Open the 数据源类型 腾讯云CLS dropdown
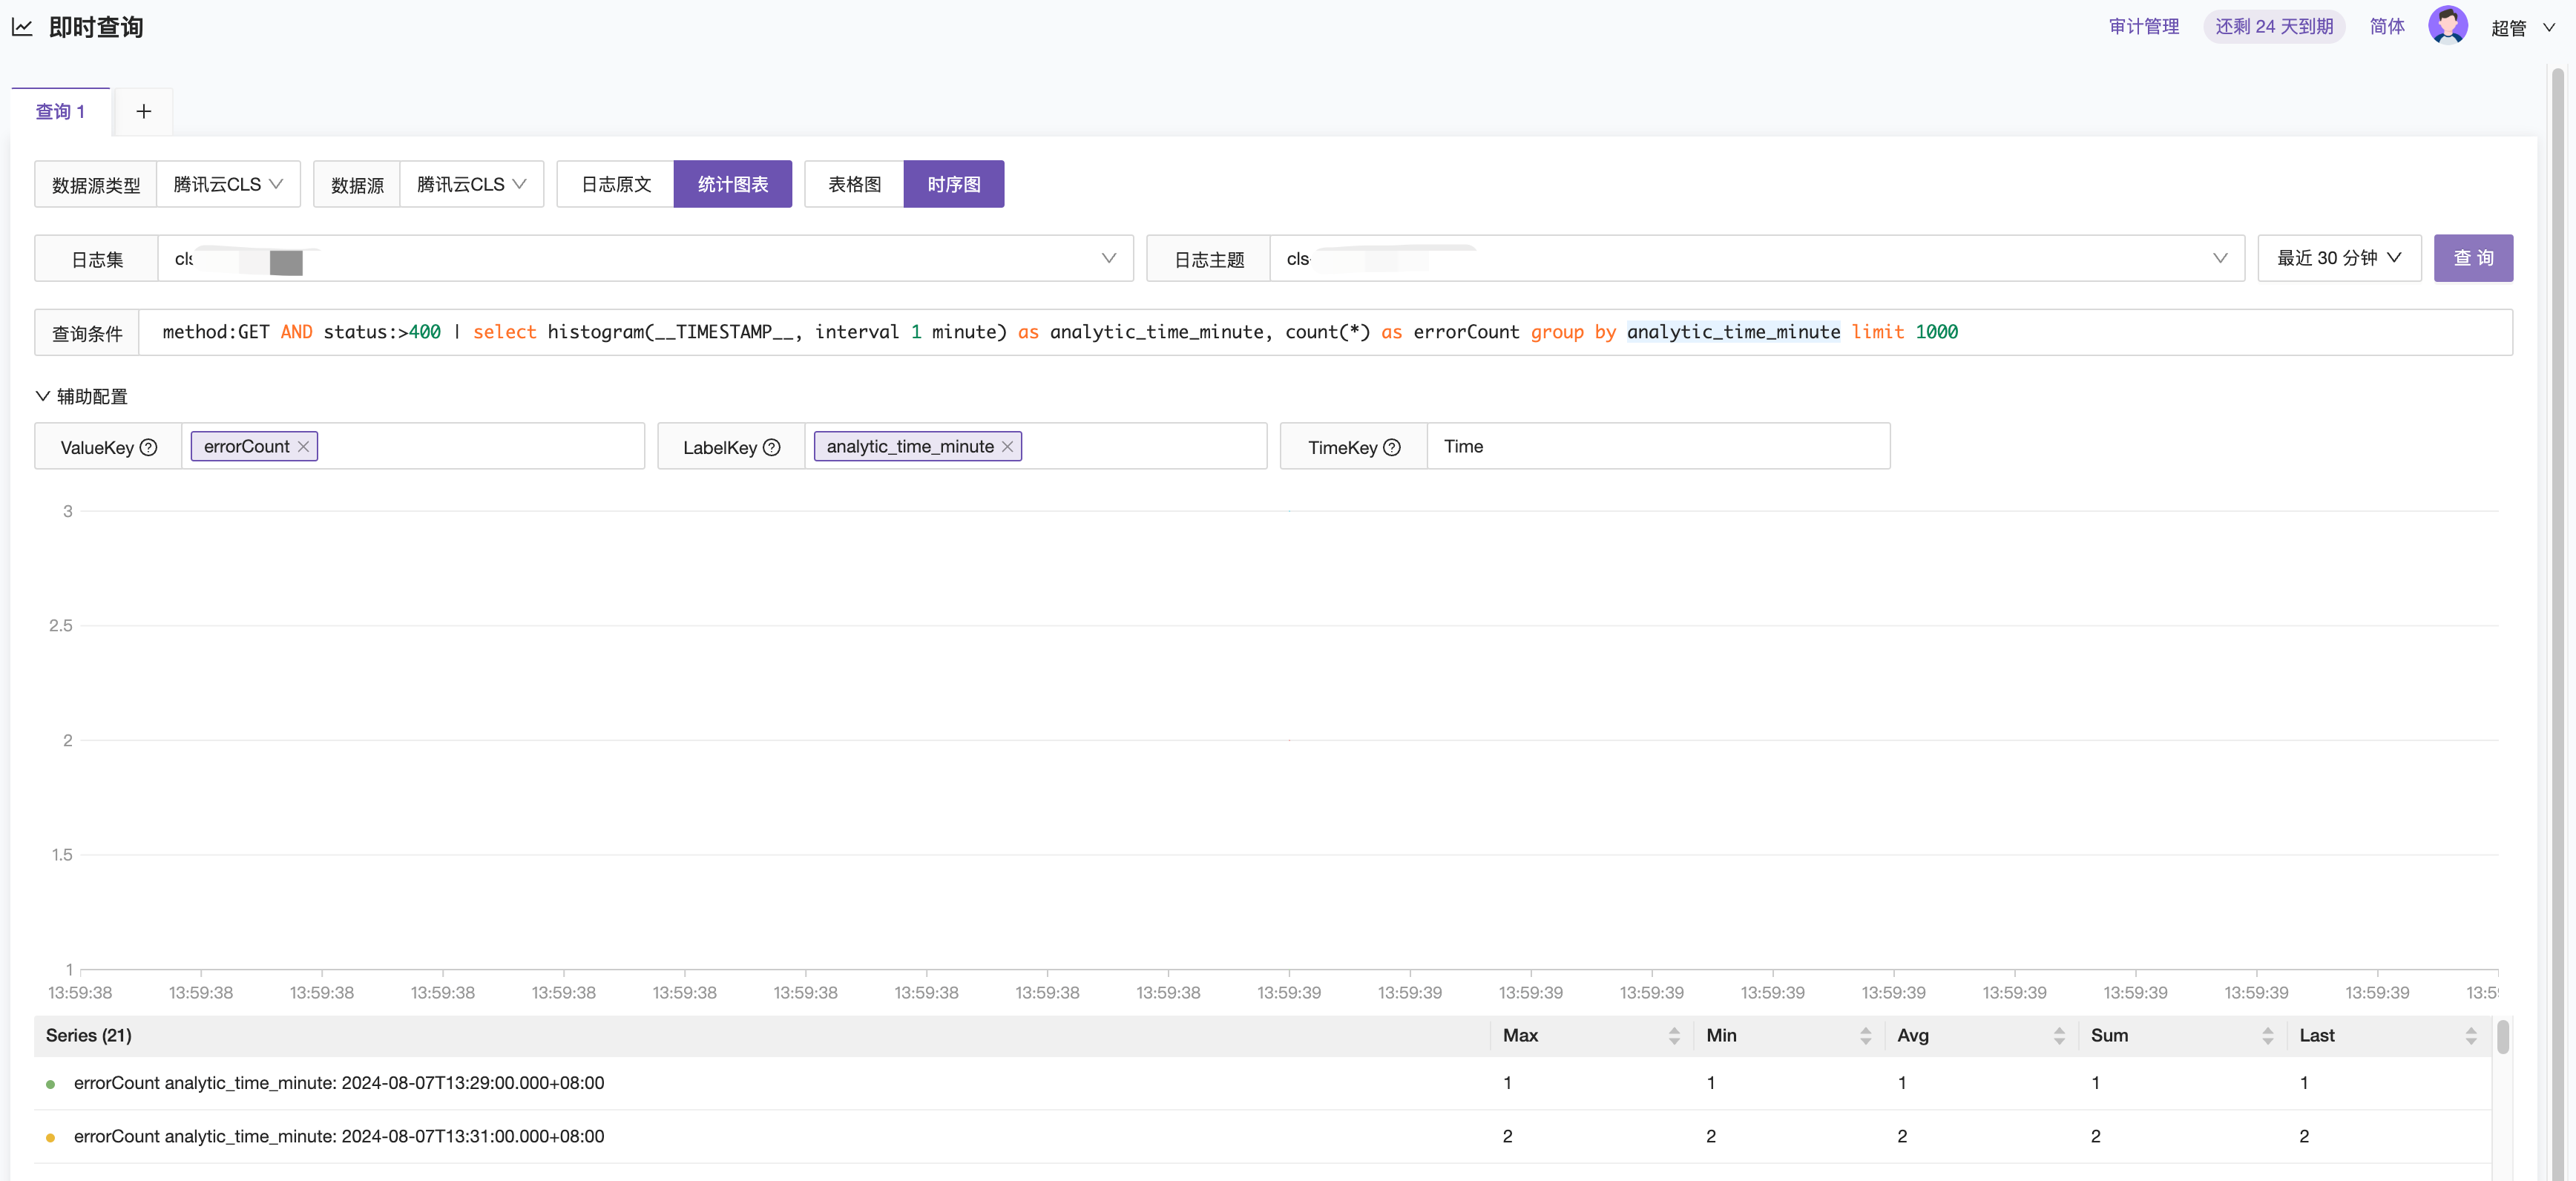The height and width of the screenshot is (1181, 2576). tap(228, 184)
